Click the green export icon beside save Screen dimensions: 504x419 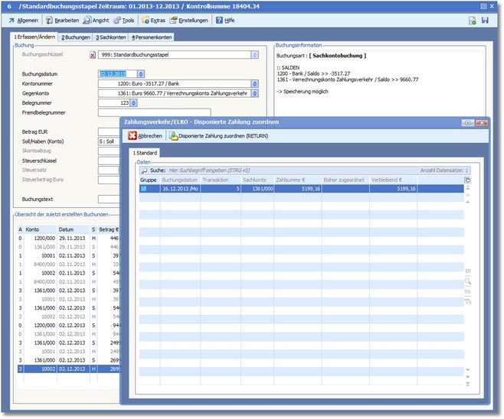tap(472, 20)
